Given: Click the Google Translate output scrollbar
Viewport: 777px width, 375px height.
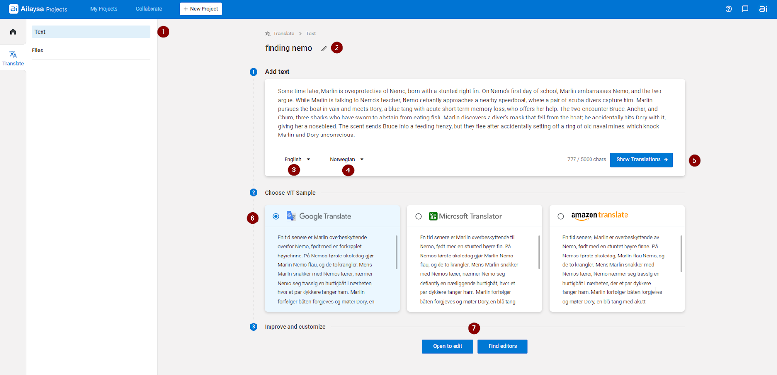Looking at the screenshot, I should [396, 252].
